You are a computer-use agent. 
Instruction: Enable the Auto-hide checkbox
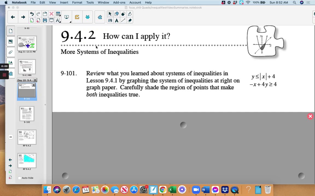click(19, 178)
